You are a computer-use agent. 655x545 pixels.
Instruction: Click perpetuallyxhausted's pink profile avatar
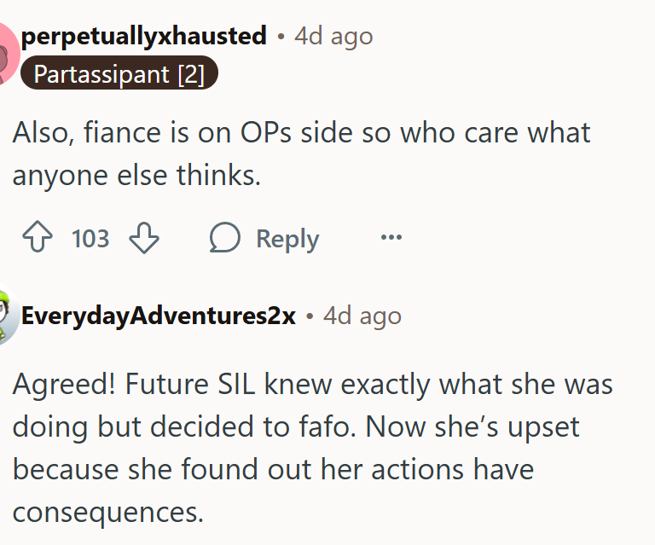[7, 53]
